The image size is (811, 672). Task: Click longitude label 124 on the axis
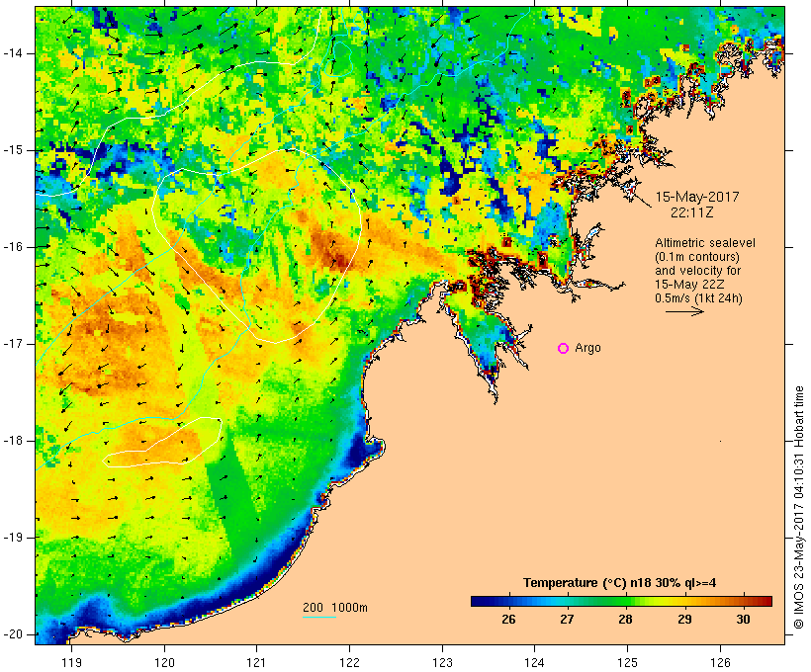[534, 662]
